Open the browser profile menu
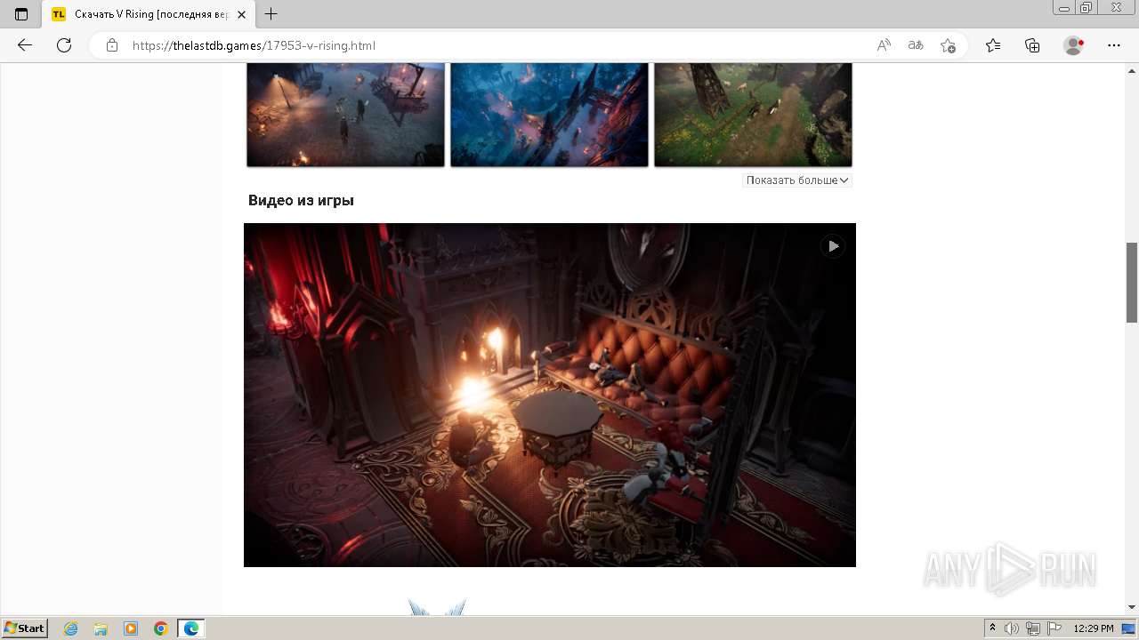The height and width of the screenshot is (640, 1139). pyautogui.click(x=1074, y=45)
